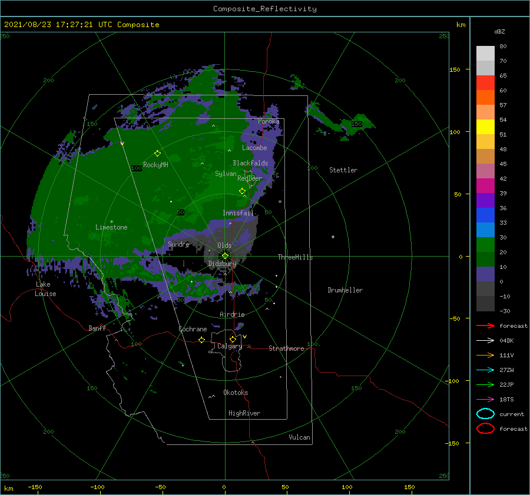This screenshot has width=530, height=495.
Task: Click the 'current' legend text
Action: point(512,414)
